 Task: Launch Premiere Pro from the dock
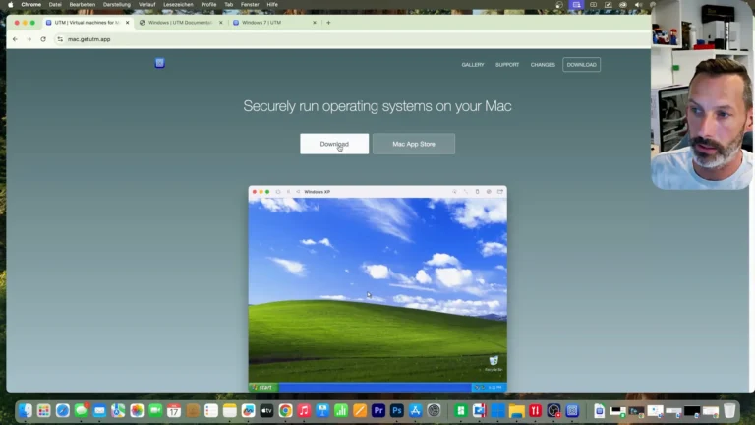pyautogui.click(x=378, y=410)
